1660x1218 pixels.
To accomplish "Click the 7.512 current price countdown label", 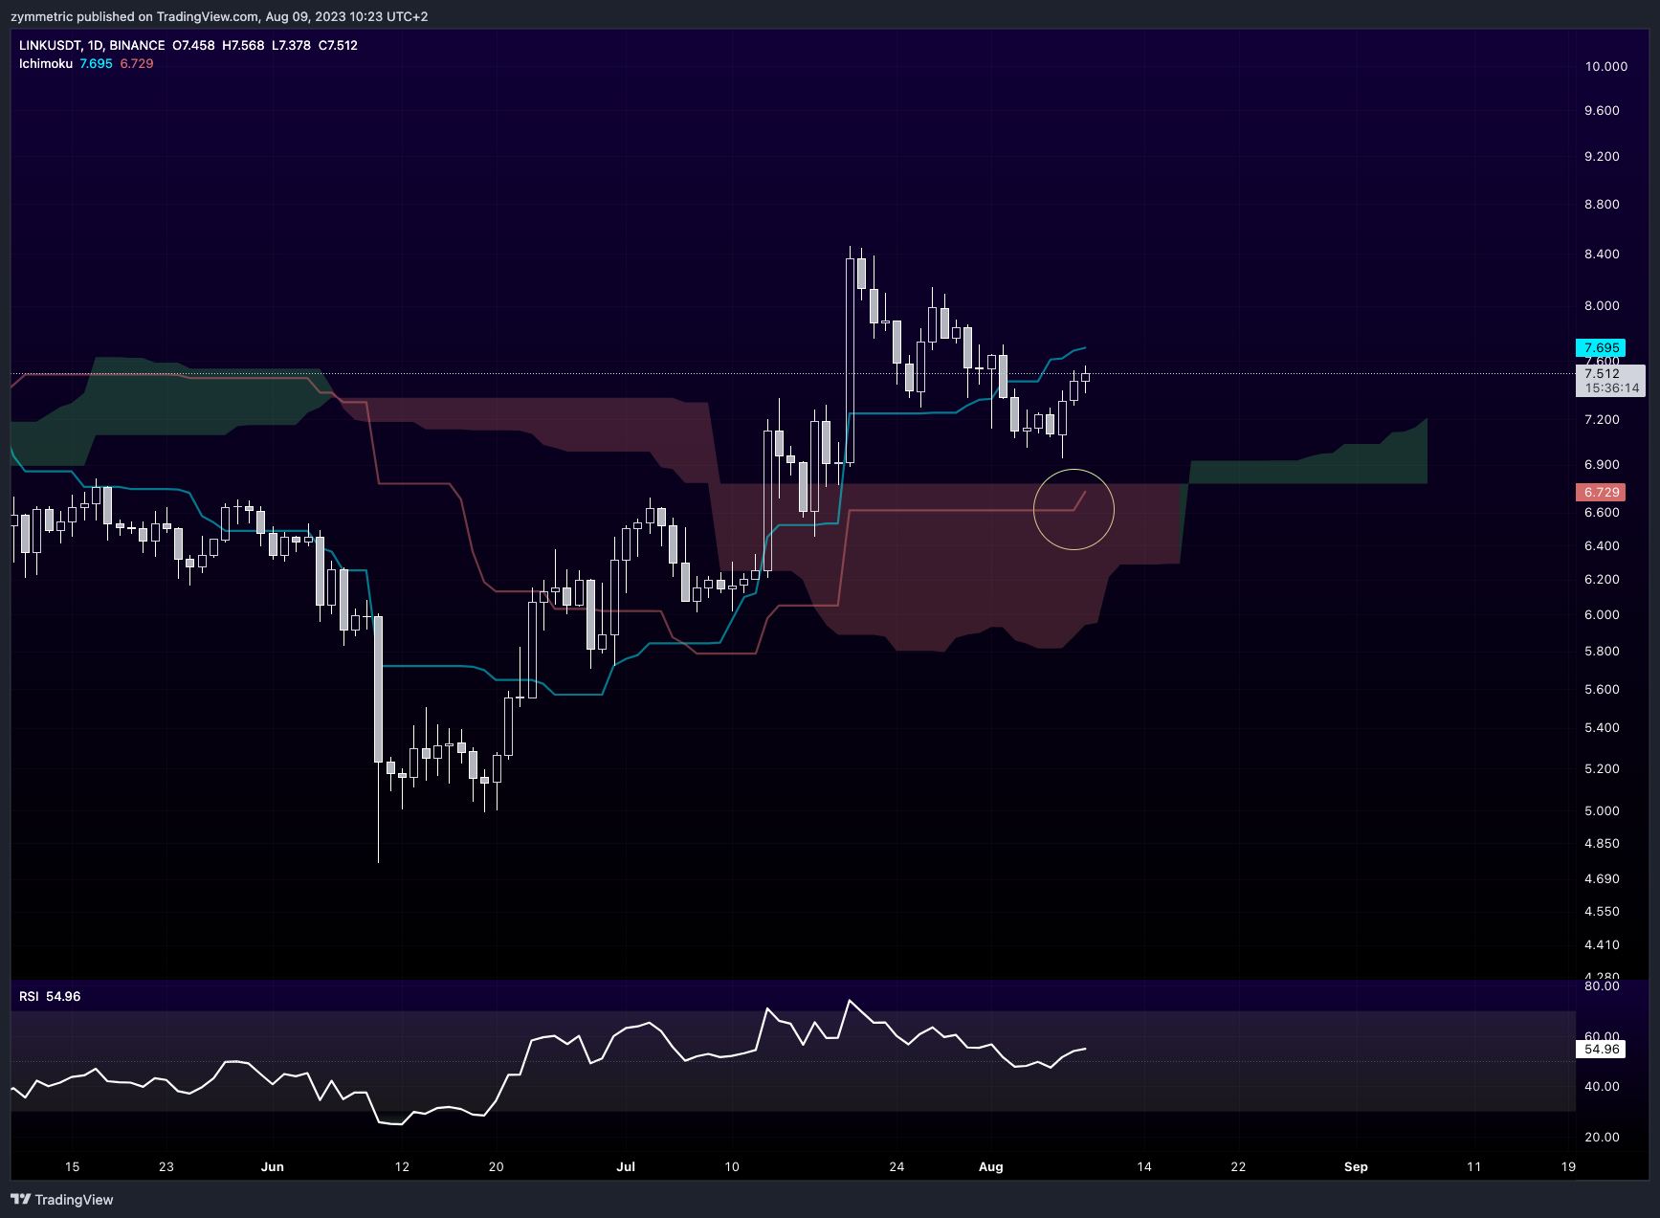I will click(x=1610, y=381).
